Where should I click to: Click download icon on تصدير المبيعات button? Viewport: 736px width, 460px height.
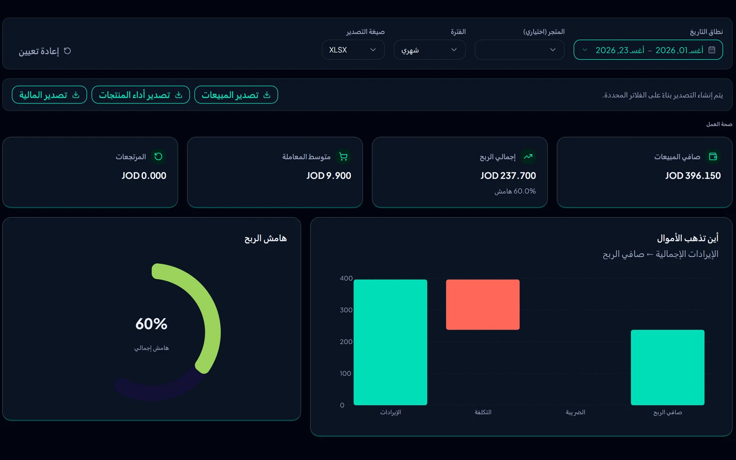click(267, 95)
